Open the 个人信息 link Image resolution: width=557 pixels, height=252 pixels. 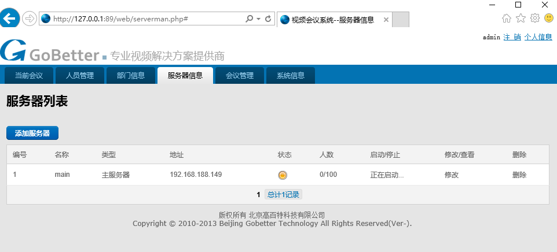pyautogui.click(x=538, y=37)
